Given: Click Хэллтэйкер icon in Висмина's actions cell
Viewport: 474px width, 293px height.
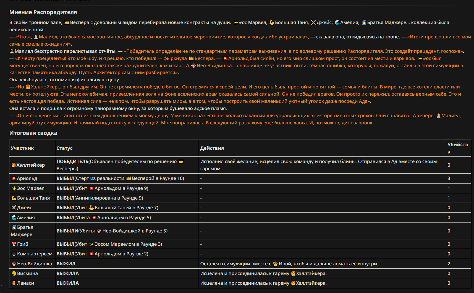Looking at the screenshot, I should click(293, 273).
